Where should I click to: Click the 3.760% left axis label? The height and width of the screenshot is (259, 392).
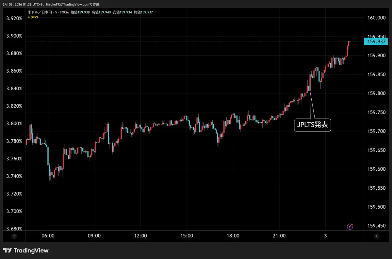click(x=14, y=159)
